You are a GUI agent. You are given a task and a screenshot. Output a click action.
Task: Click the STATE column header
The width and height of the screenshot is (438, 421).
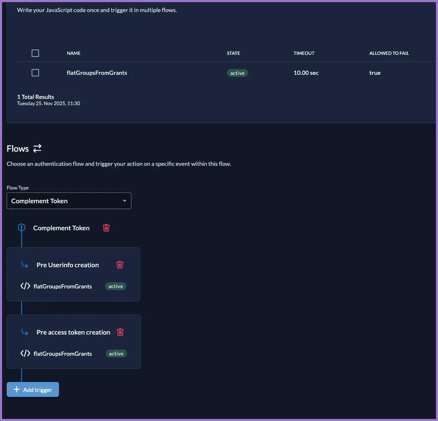[x=233, y=53]
